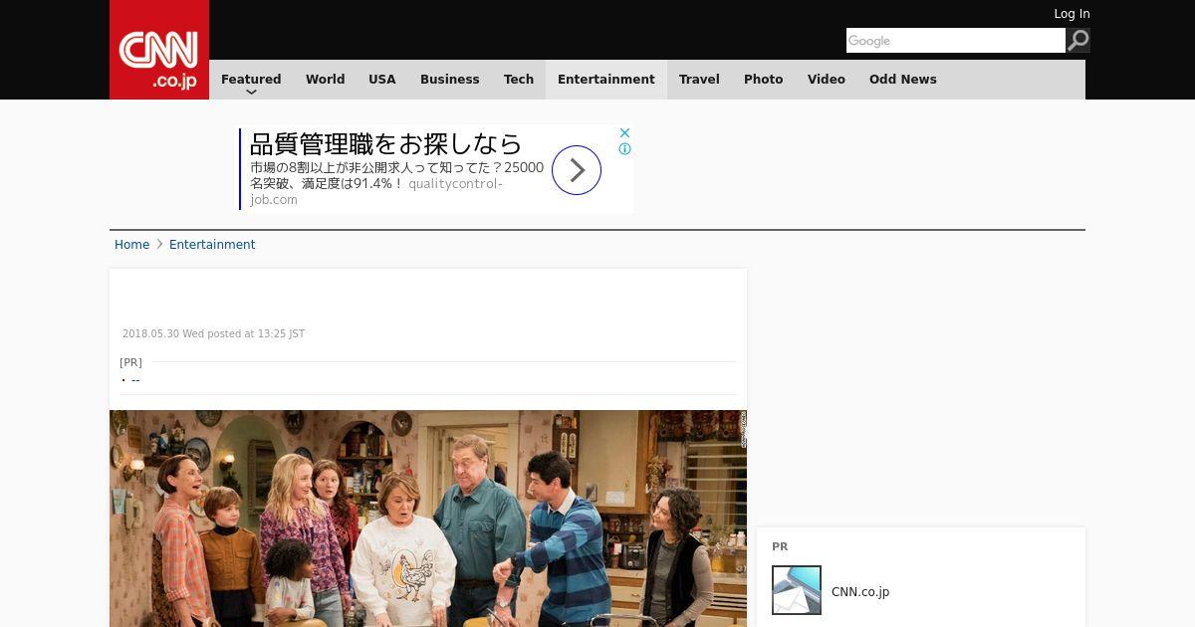Image resolution: width=1195 pixels, height=627 pixels.
Task: Open the CNN.co.jp logo home link
Action: (159, 50)
